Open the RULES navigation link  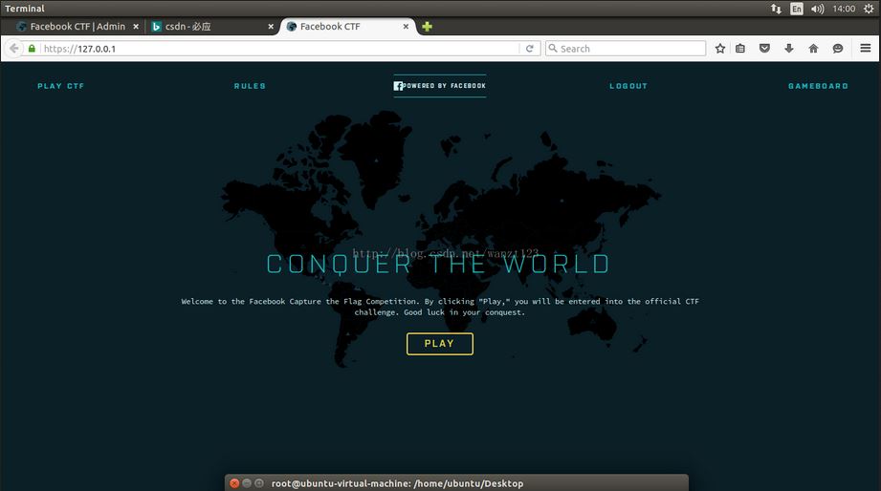pyautogui.click(x=250, y=86)
